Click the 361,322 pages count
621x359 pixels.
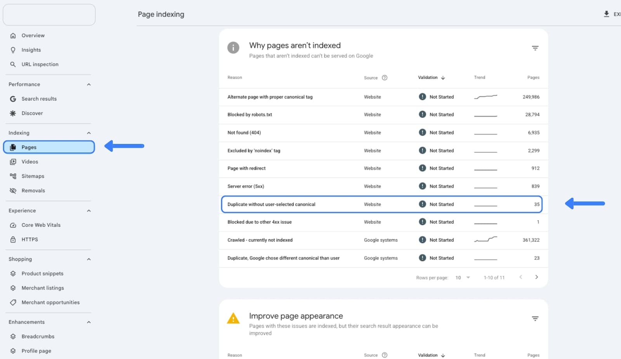point(531,240)
